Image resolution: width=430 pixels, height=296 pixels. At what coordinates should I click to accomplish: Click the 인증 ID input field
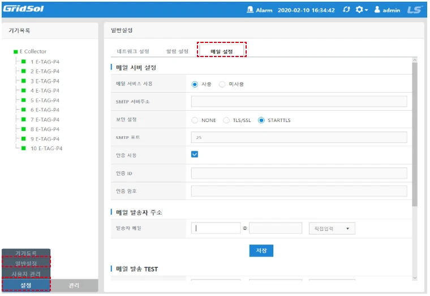[299, 173]
